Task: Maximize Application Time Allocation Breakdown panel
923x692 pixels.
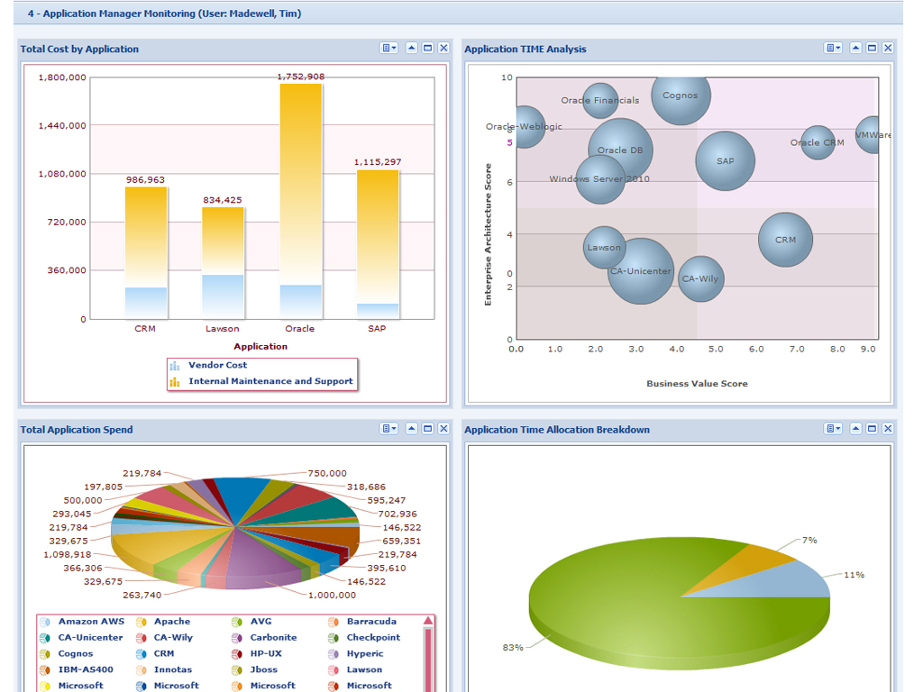Action: click(x=872, y=429)
